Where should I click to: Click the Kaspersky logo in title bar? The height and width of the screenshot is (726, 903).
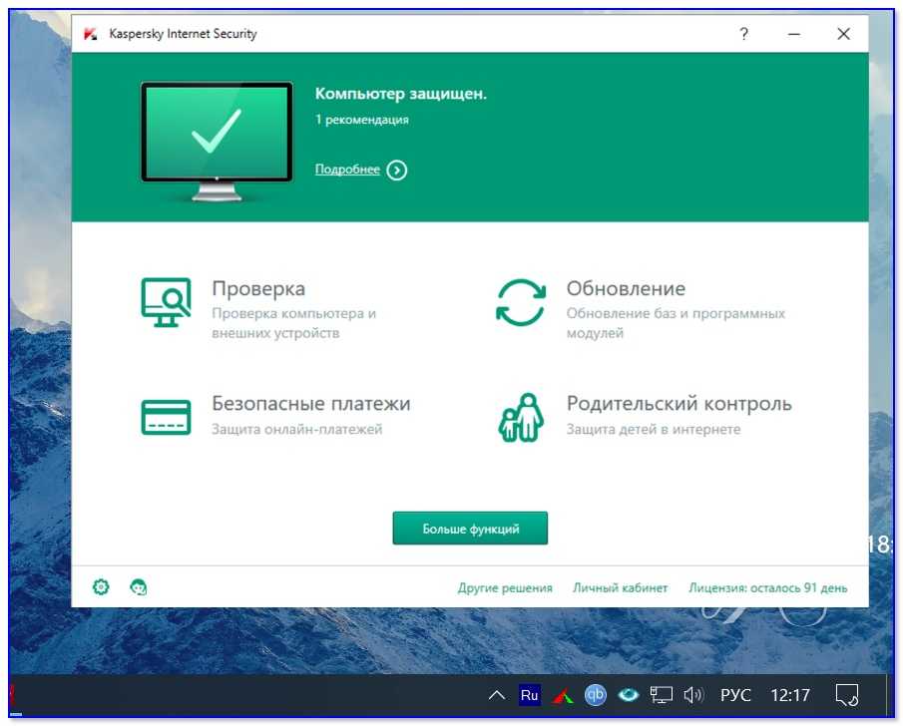point(91,34)
